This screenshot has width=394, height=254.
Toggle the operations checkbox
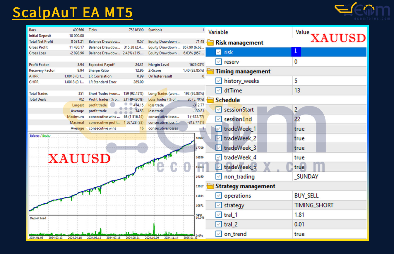(x=219, y=196)
